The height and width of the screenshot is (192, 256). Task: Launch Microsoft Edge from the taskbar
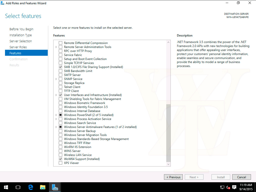click(x=30, y=187)
